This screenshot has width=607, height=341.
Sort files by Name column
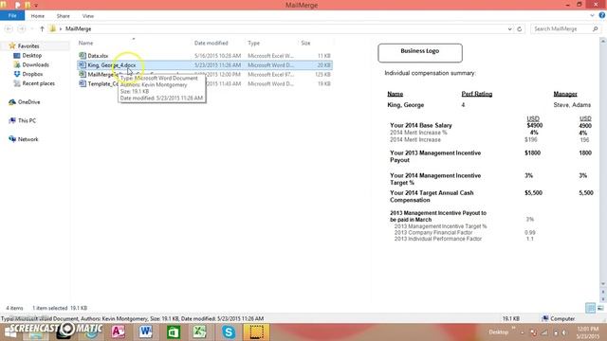click(86, 43)
